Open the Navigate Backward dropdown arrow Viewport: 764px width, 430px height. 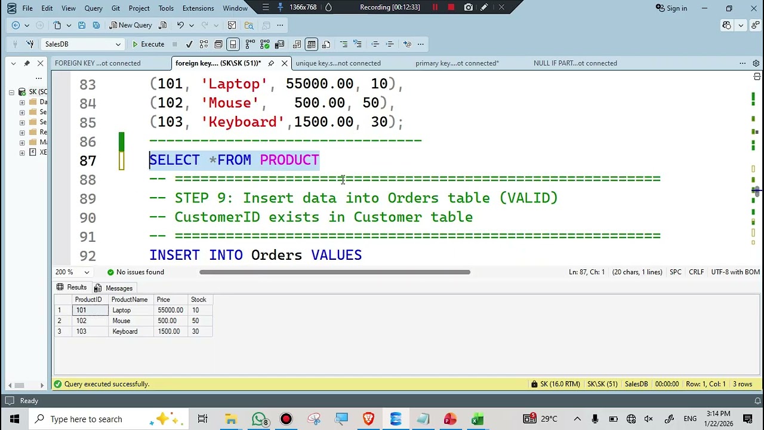[26, 25]
